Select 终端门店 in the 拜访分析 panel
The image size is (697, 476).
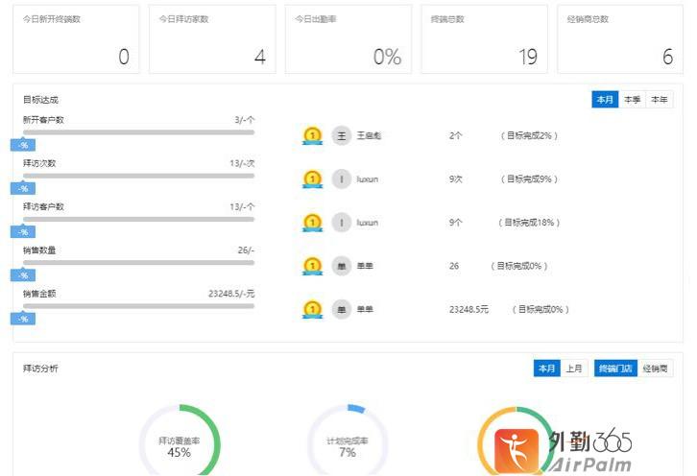[x=615, y=369]
